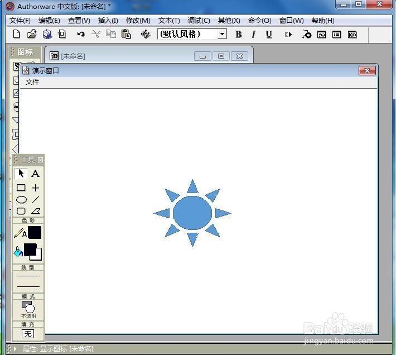Open the 修改(M) menu
396x355 pixels.
point(138,21)
